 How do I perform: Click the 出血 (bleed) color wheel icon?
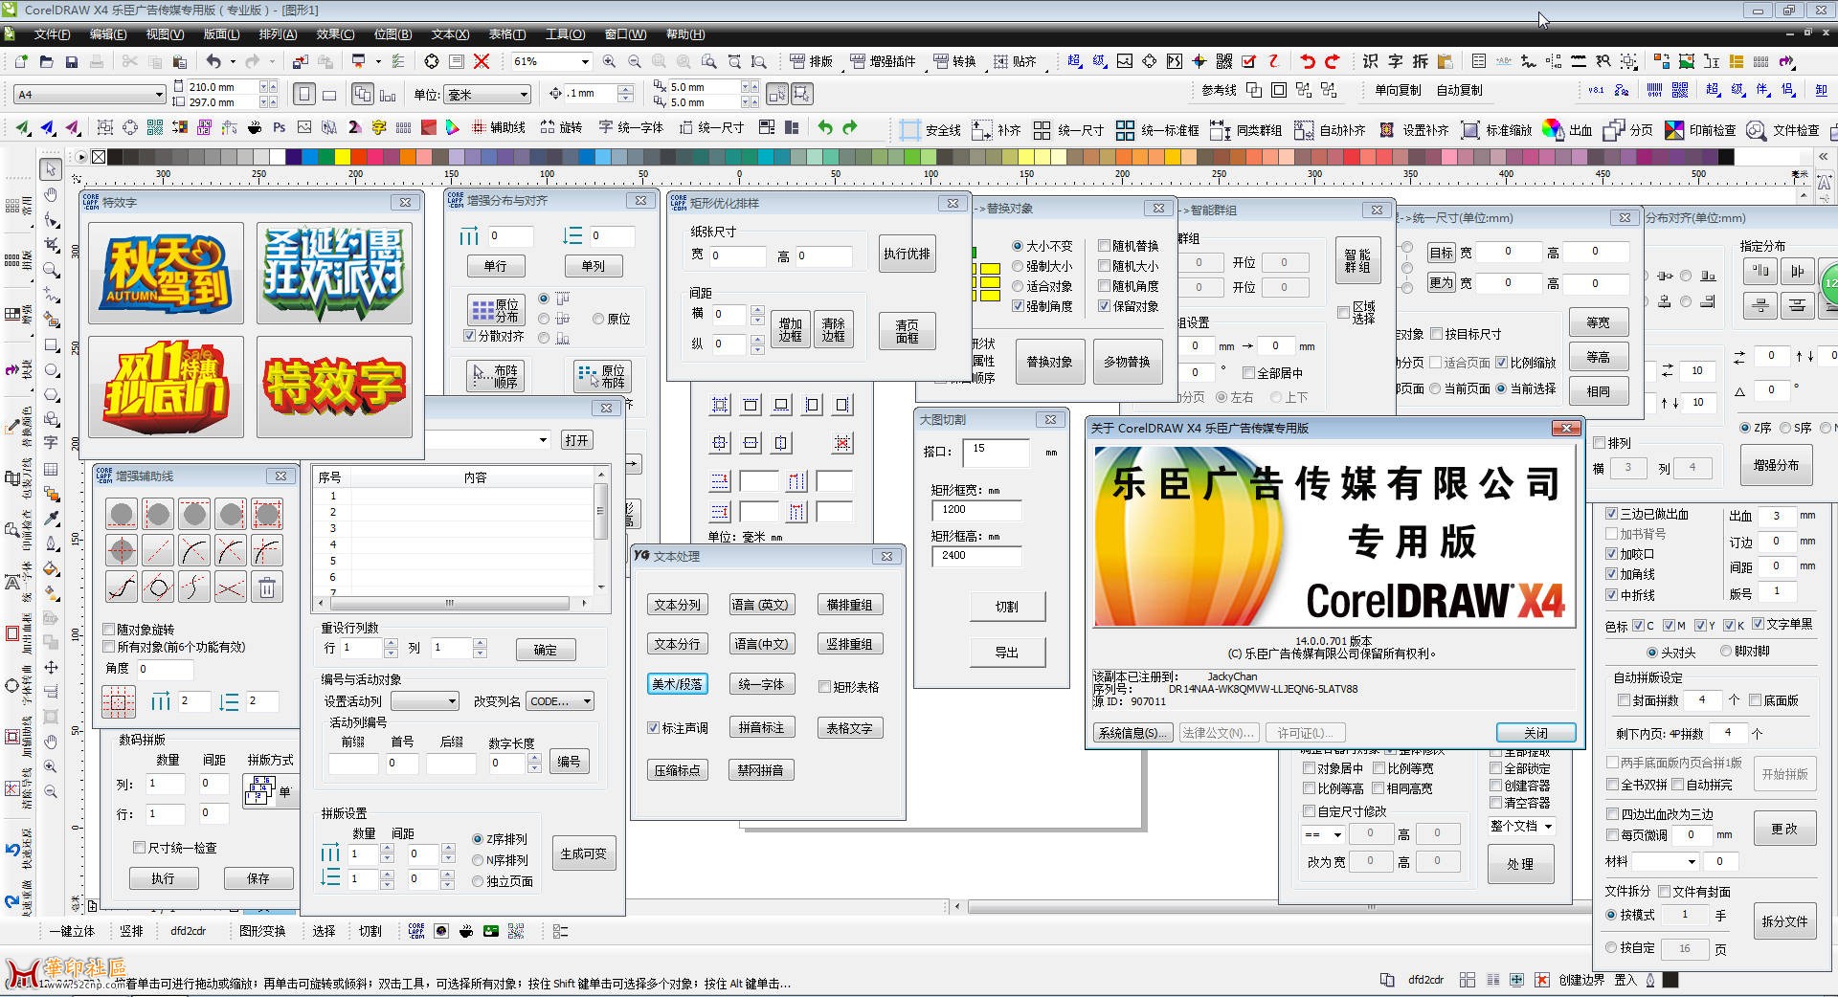click(x=1553, y=129)
